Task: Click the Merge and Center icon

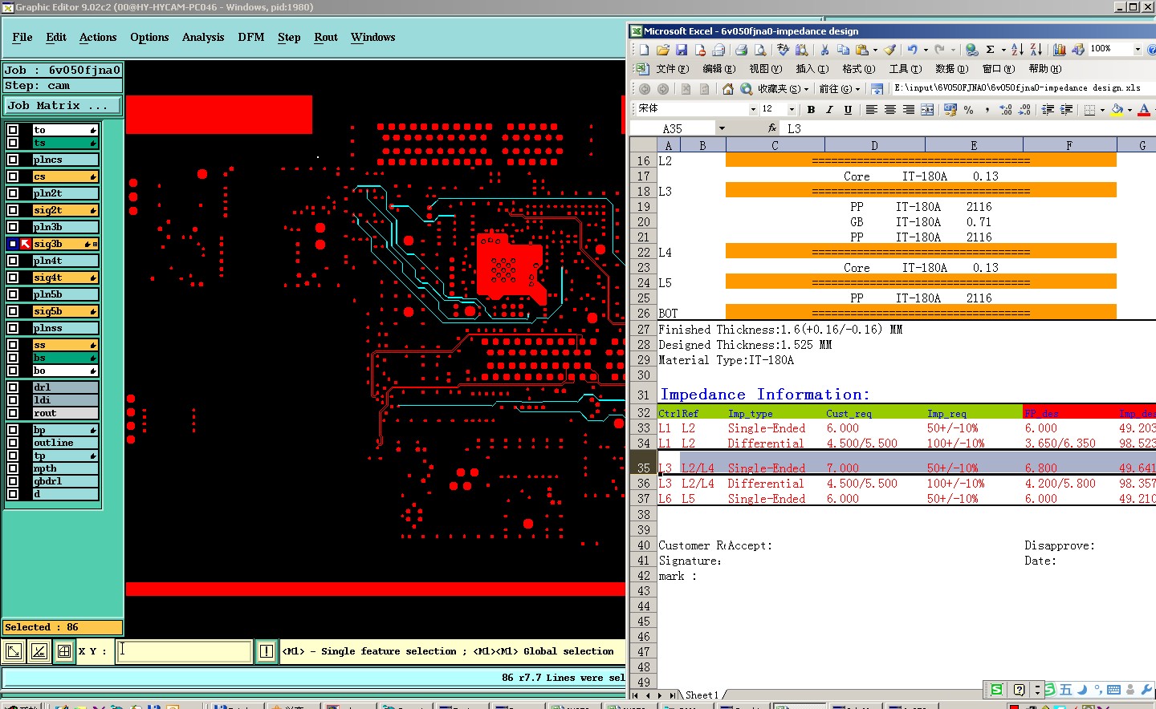Action: pos(927,110)
